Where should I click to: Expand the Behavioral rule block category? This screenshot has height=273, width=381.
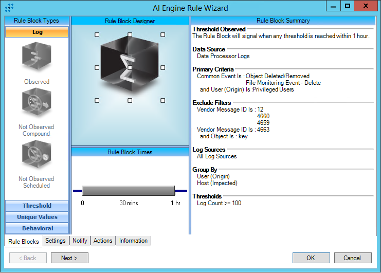pos(37,228)
